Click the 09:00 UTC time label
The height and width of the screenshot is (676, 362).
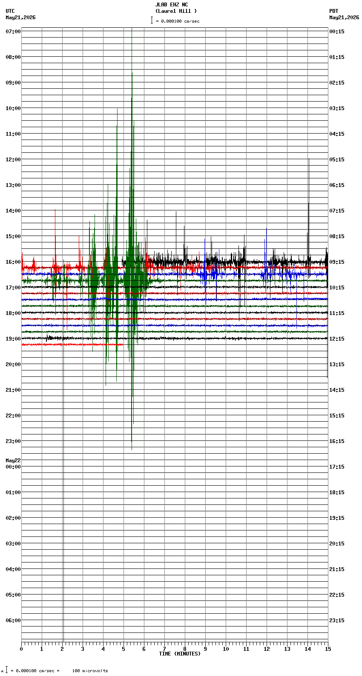pyautogui.click(x=13, y=83)
